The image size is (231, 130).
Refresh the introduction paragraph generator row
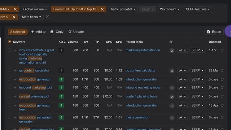click(222, 117)
